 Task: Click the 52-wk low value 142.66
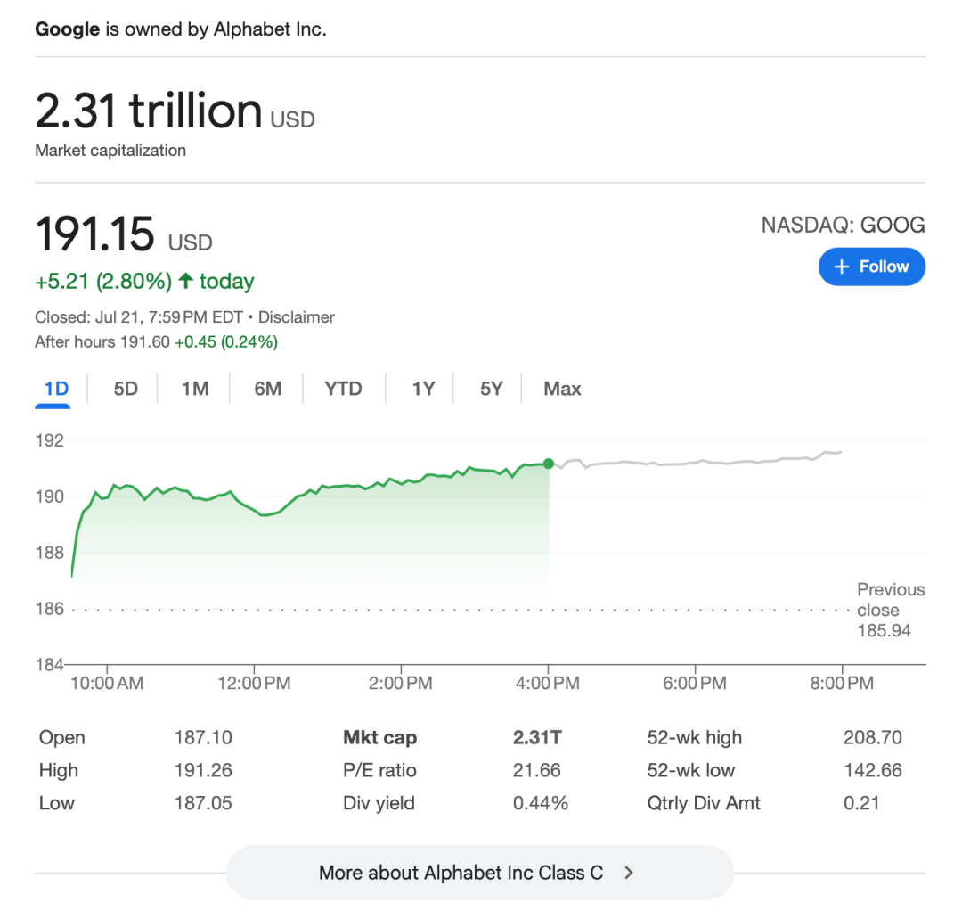coord(872,770)
